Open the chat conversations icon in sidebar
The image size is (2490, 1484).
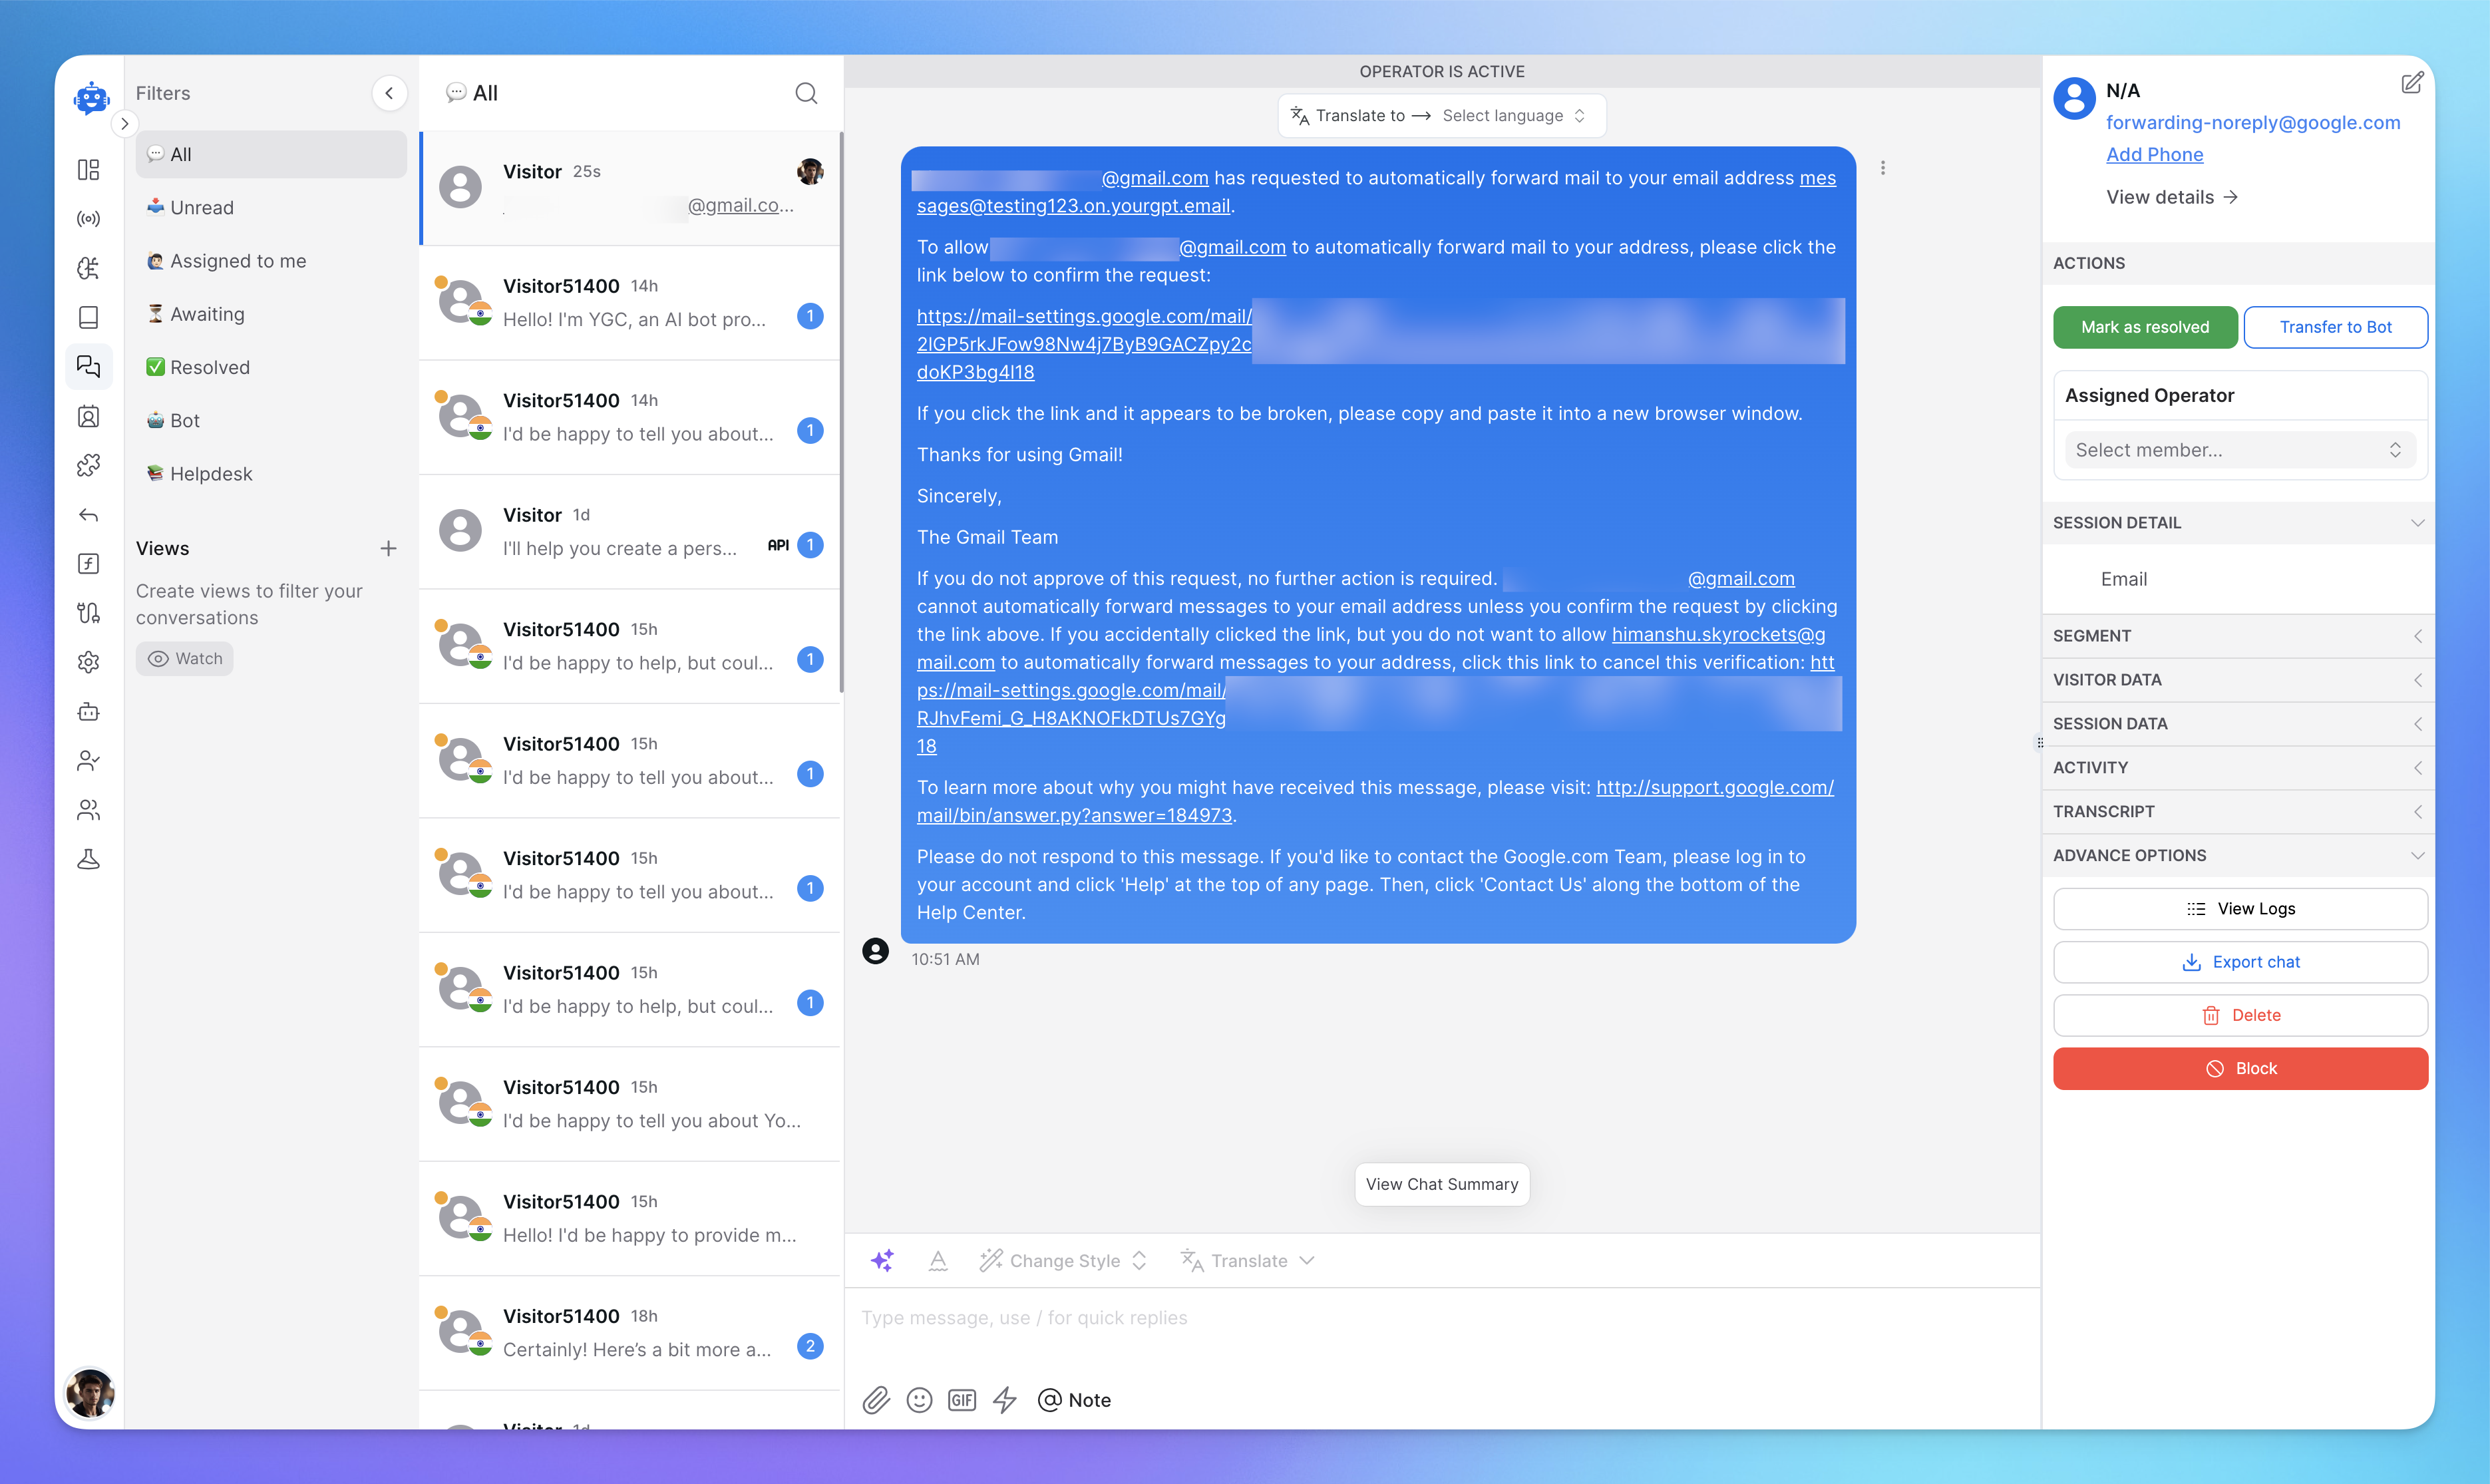point(89,367)
